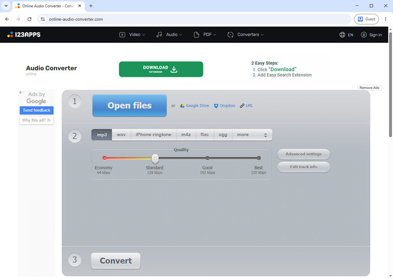Click the Sign In user icon
Viewport: 393px width, 279px height.
point(364,35)
